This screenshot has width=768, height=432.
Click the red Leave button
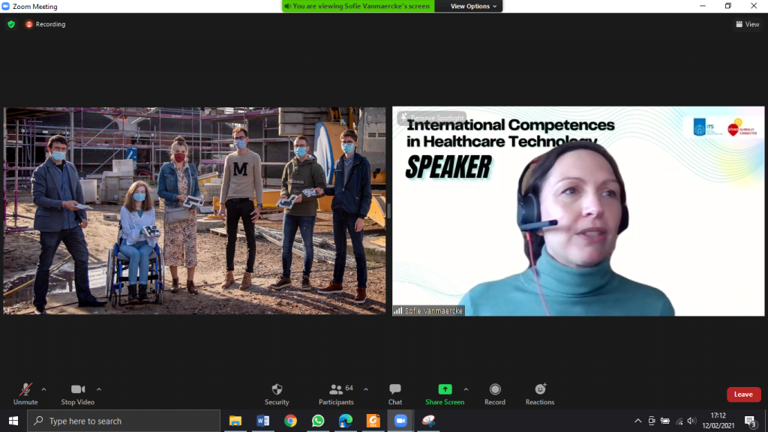[x=743, y=394]
